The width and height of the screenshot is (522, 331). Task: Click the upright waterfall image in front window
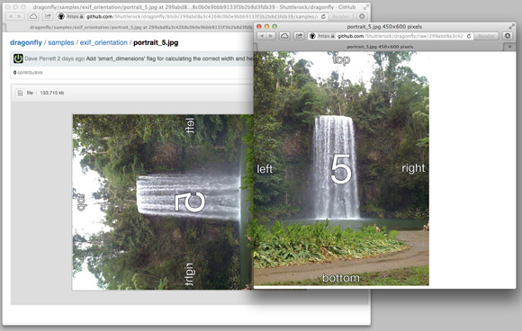tap(341, 169)
